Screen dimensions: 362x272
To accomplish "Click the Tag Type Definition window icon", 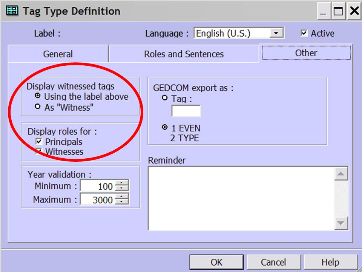I will point(12,11).
